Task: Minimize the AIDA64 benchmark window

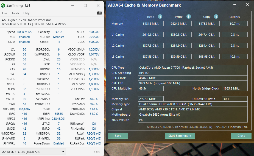Action: (235, 5)
